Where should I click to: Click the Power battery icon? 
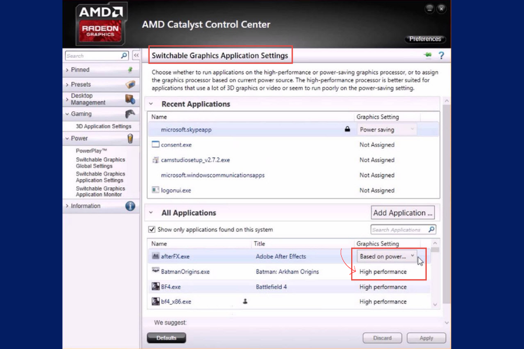(130, 138)
